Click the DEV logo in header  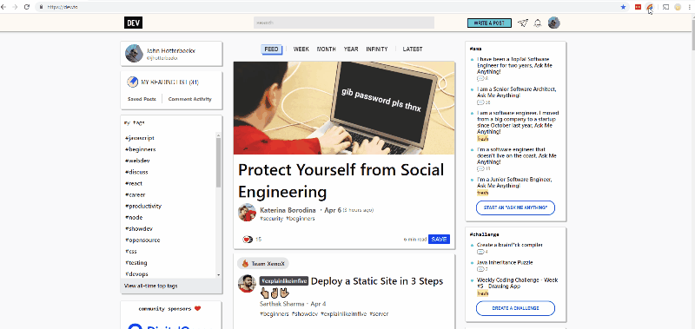tap(134, 23)
